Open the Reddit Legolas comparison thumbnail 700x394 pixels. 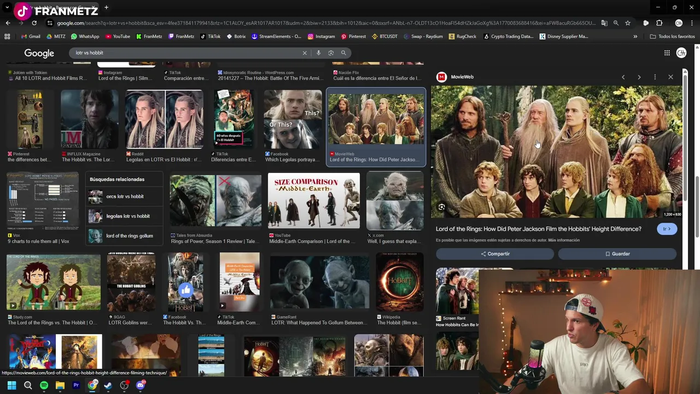coord(164,119)
